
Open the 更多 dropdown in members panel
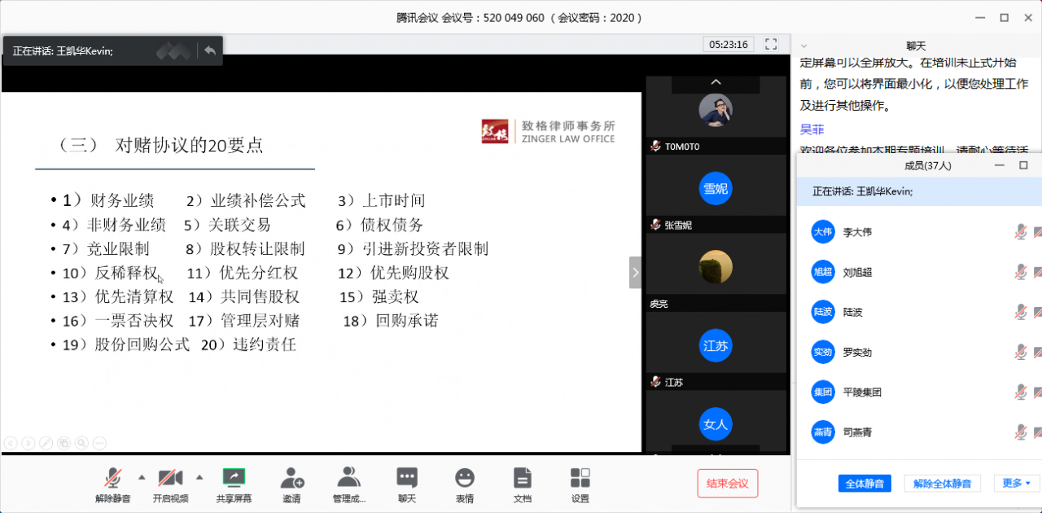pyautogui.click(x=1016, y=483)
